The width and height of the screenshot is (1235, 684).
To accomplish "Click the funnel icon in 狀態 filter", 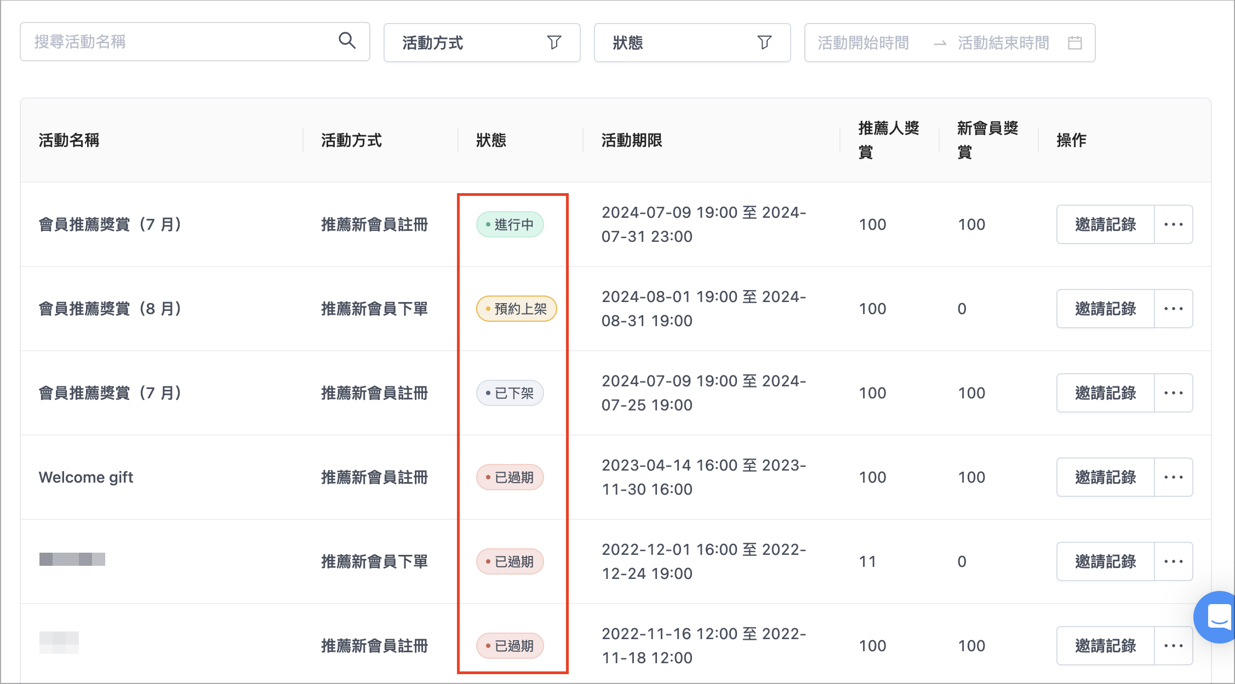I will click(x=764, y=43).
